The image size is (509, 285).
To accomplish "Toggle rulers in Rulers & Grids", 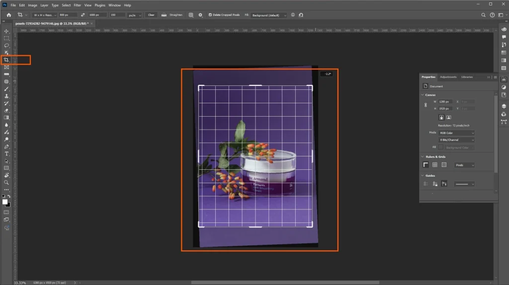I will tap(425, 165).
